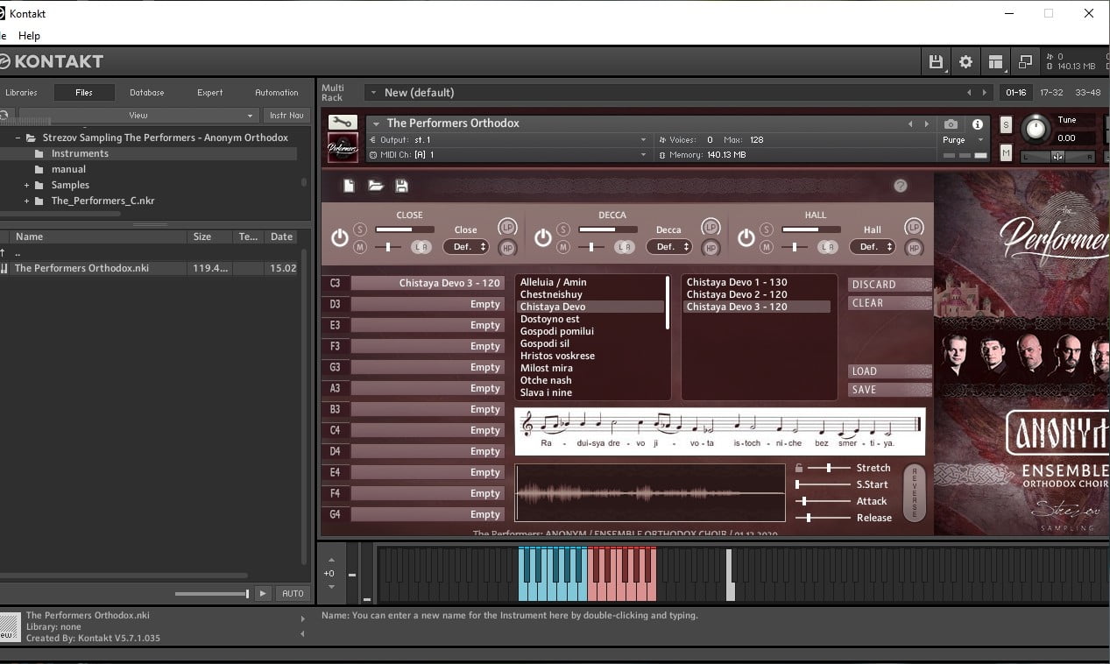Switch to the Expert tab

pos(210,92)
